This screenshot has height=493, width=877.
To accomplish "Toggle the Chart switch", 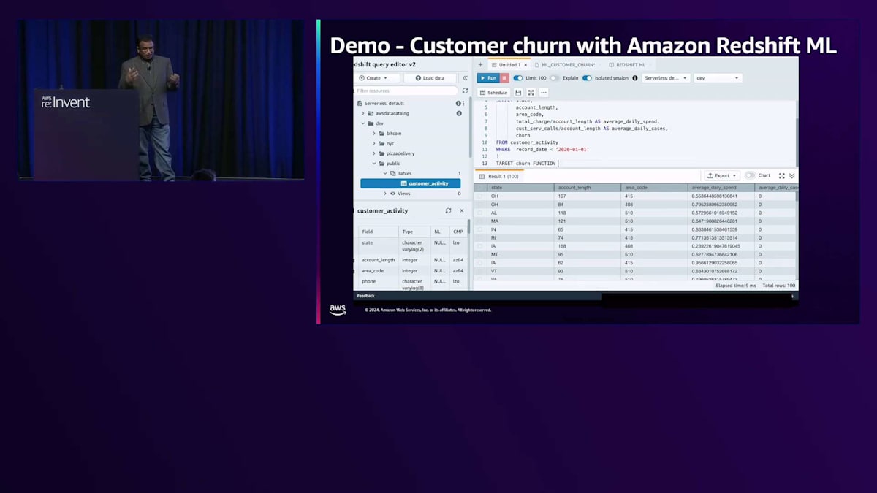I will pyautogui.click(x=750, y=175).
